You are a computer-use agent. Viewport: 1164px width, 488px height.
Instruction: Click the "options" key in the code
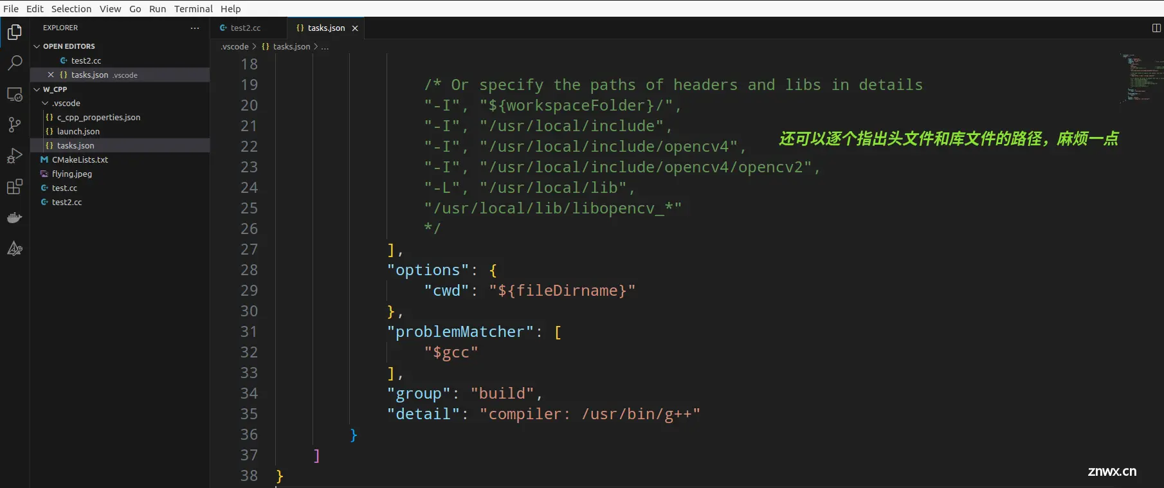click(x=428, y=270)
